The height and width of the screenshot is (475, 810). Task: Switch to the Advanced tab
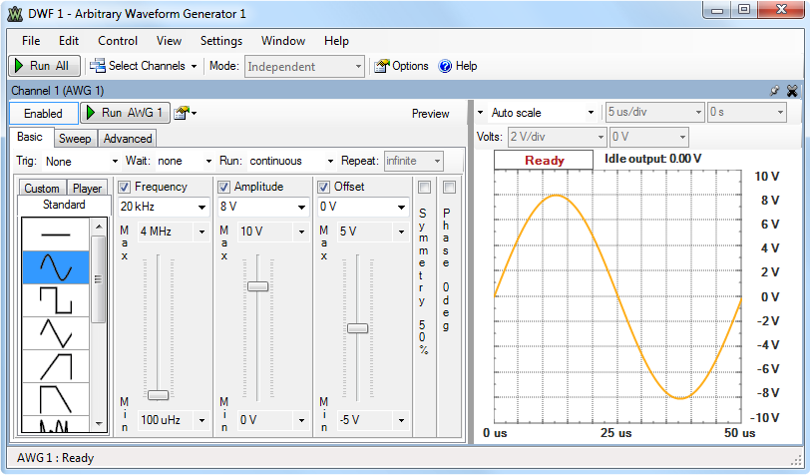tap(128, 139)
